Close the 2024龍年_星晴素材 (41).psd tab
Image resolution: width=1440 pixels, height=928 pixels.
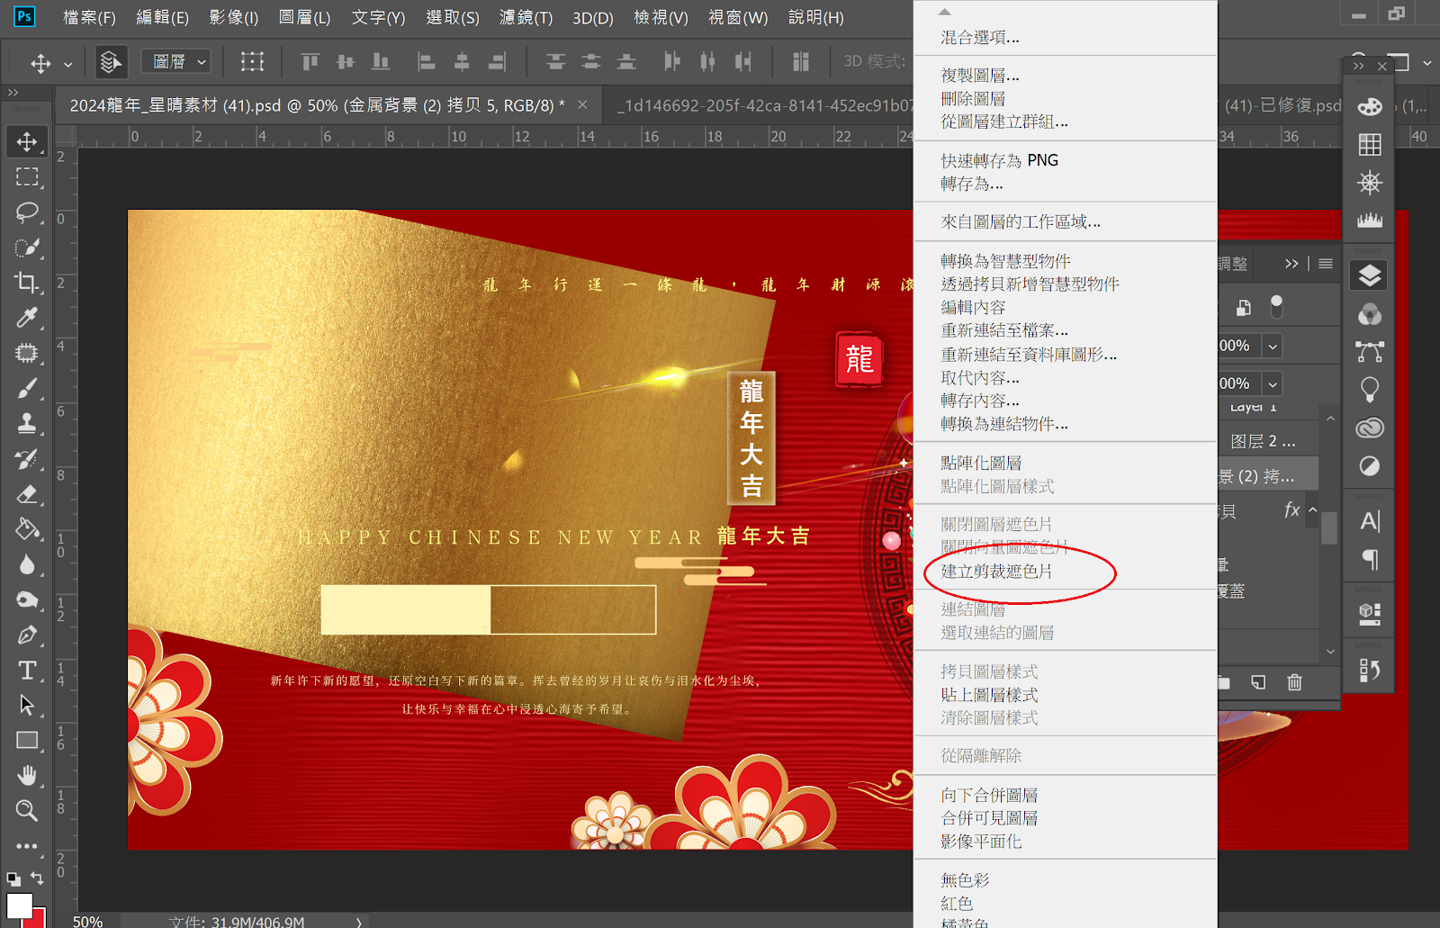point(582,104)
